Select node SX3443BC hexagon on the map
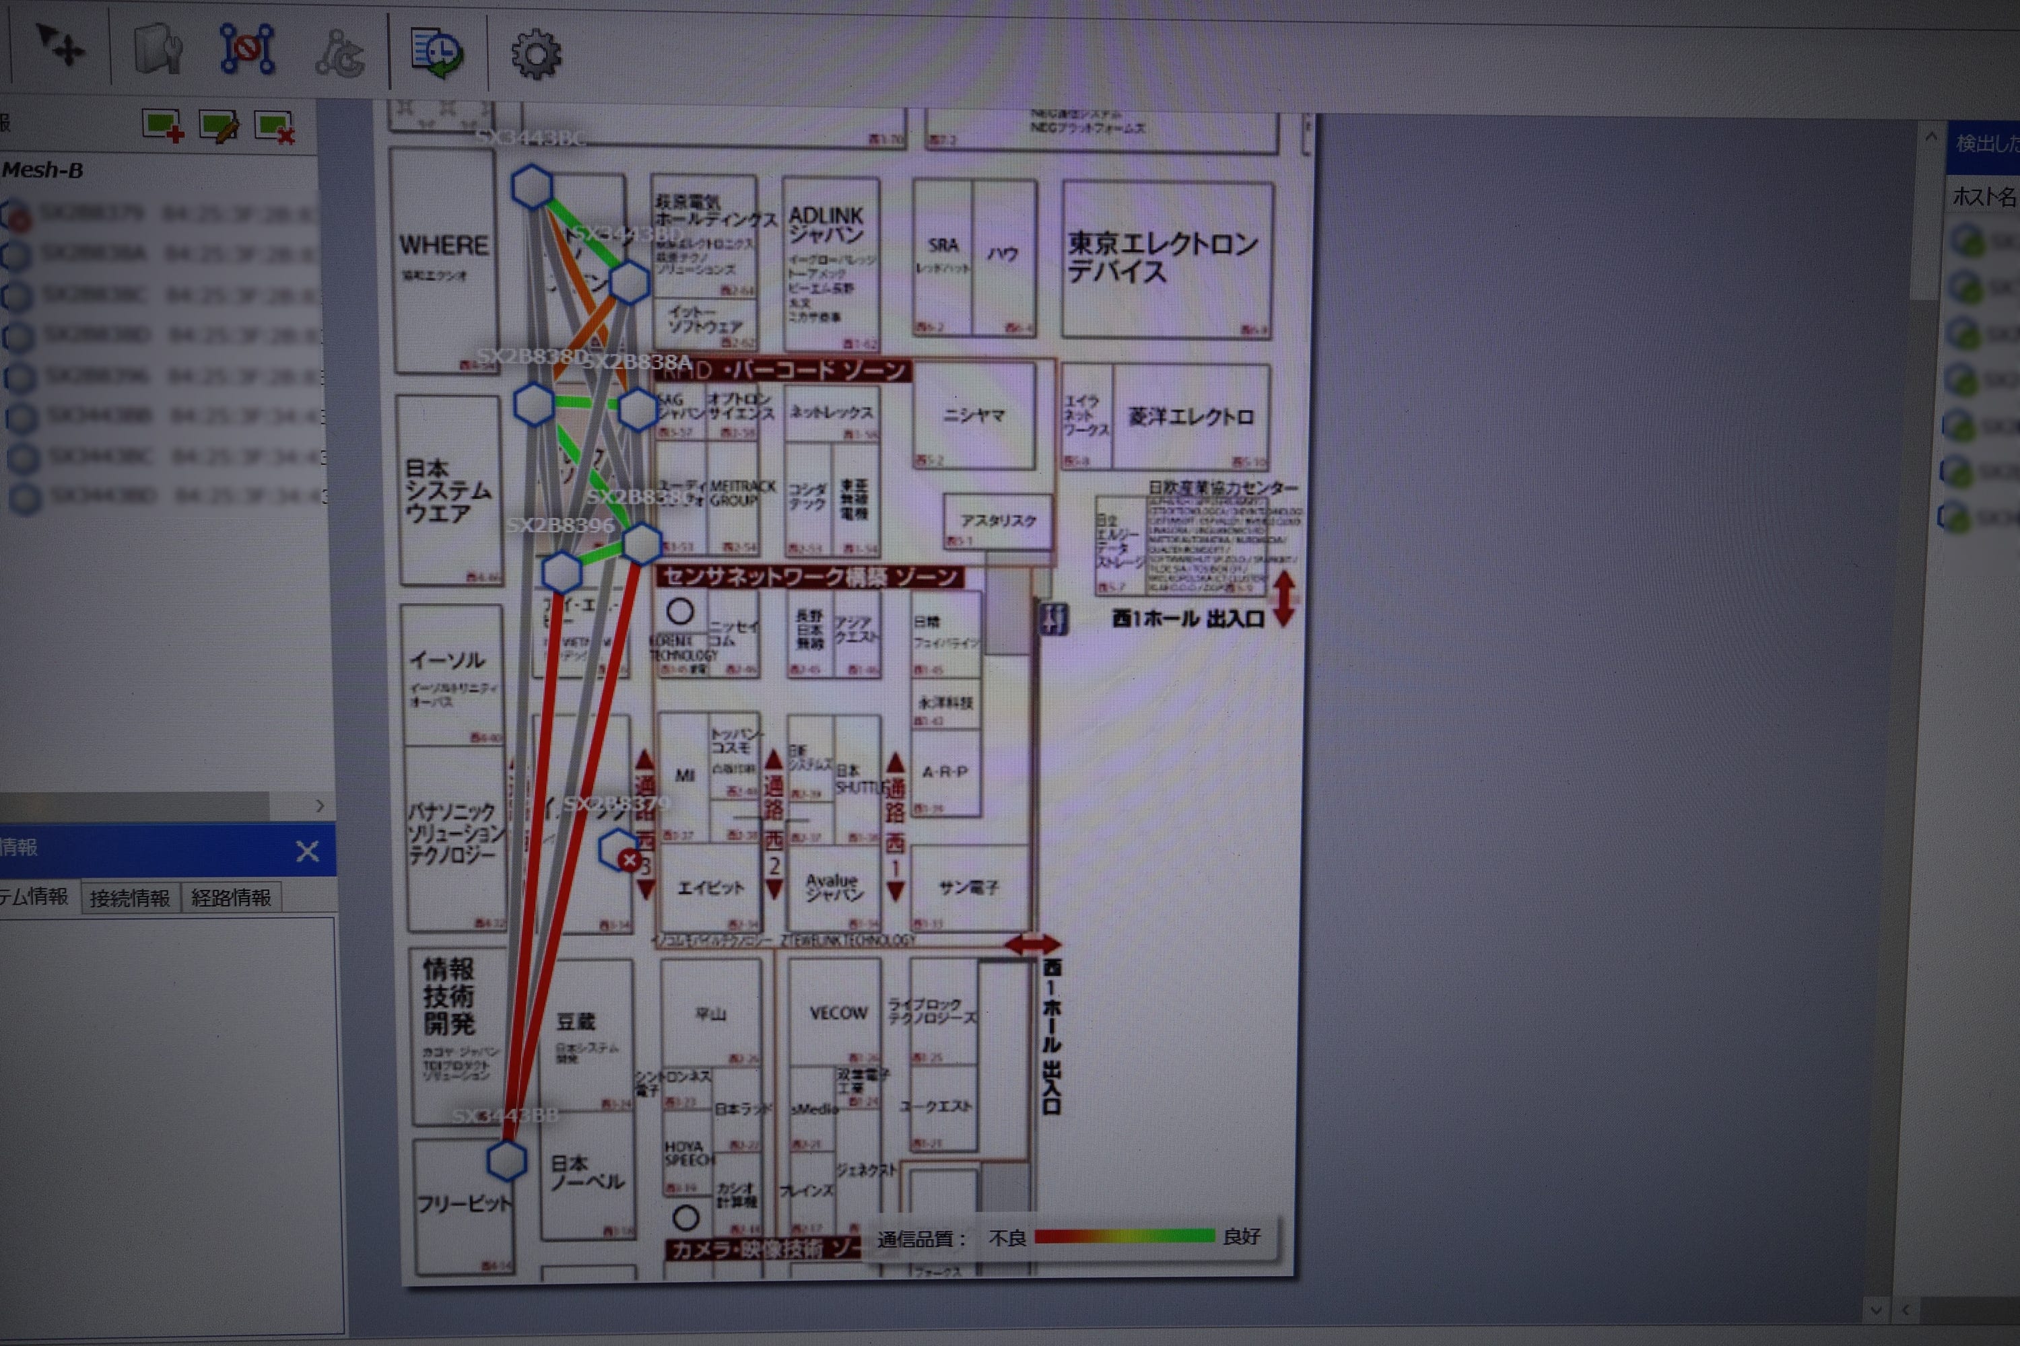 click(532, 186)
